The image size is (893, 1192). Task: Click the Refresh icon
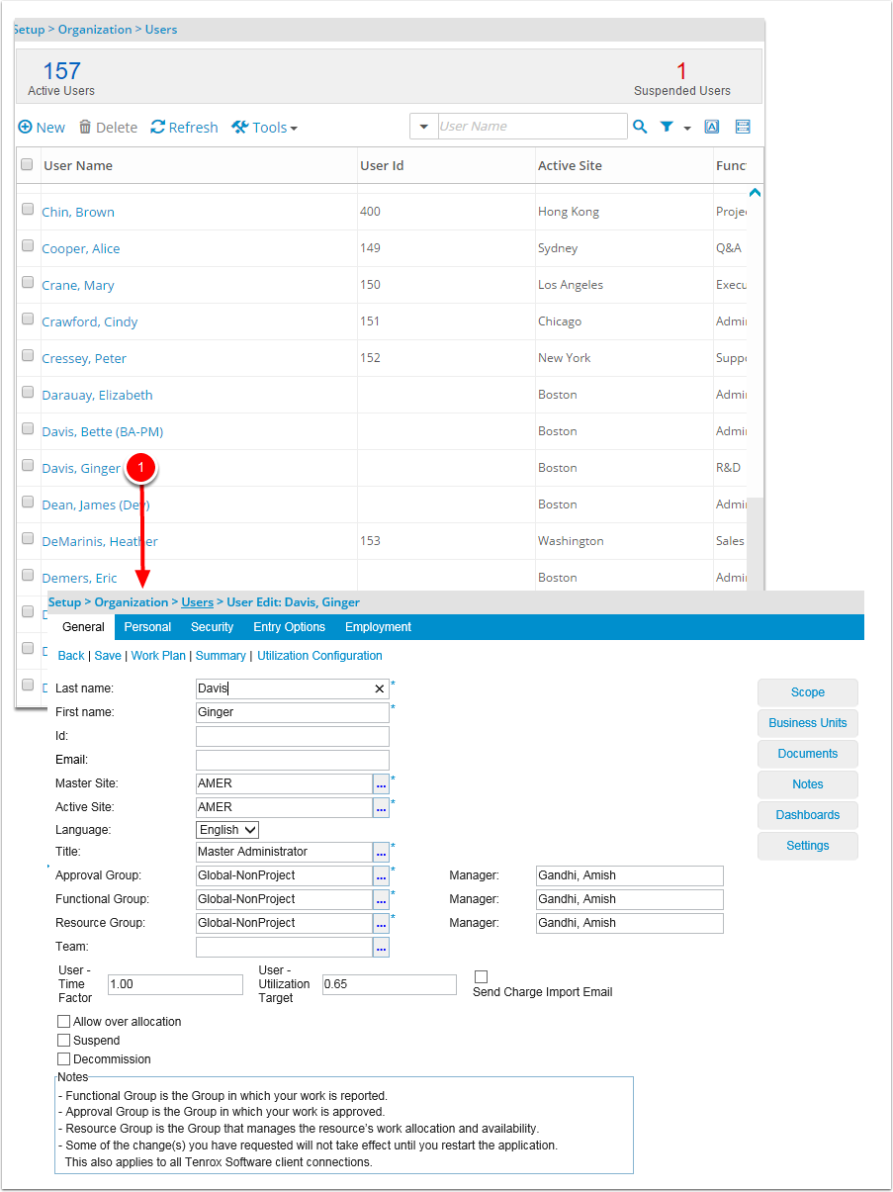pyautogui.click(x=157, y=127)
